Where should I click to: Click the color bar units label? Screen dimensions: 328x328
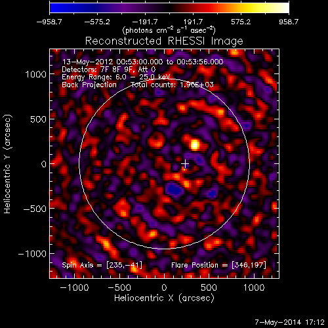click(x=169, y=30)
